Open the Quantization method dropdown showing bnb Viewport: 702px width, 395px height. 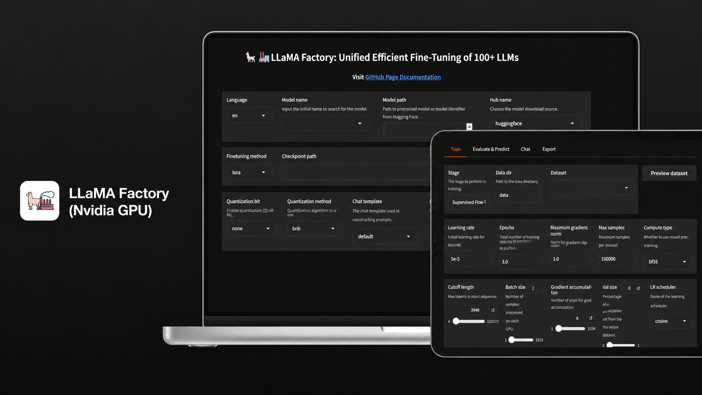click(x=314, y=228)
